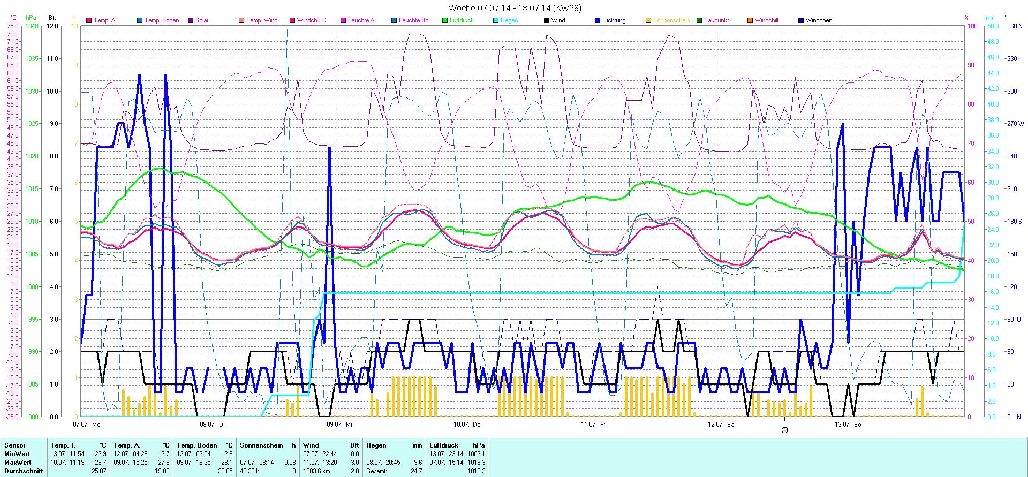Click the 12.07. Sa date label
This screenshot has height=477, width=1028.
click(721, 425)
